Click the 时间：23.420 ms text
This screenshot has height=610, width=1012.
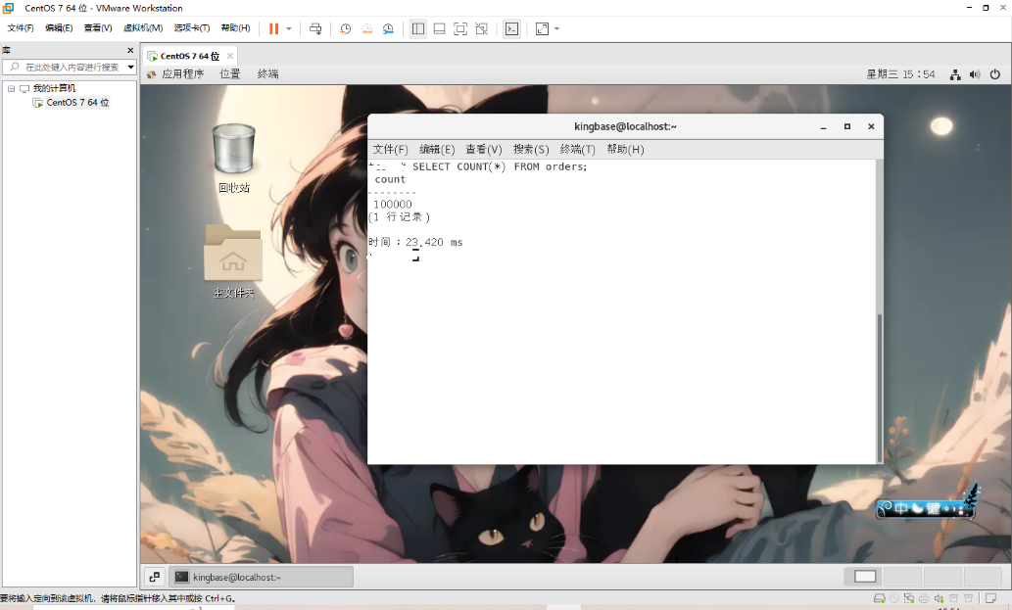(x=415, y=243)
